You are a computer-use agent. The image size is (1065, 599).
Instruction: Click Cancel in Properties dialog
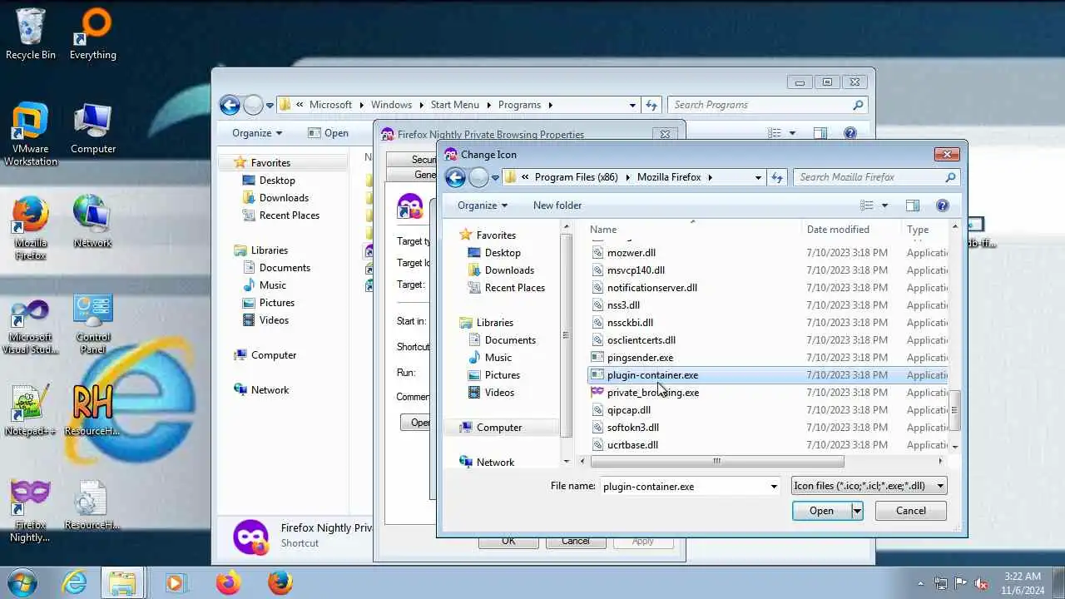click(575, 541)
